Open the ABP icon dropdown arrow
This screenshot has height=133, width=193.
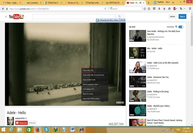pos(177,9)
